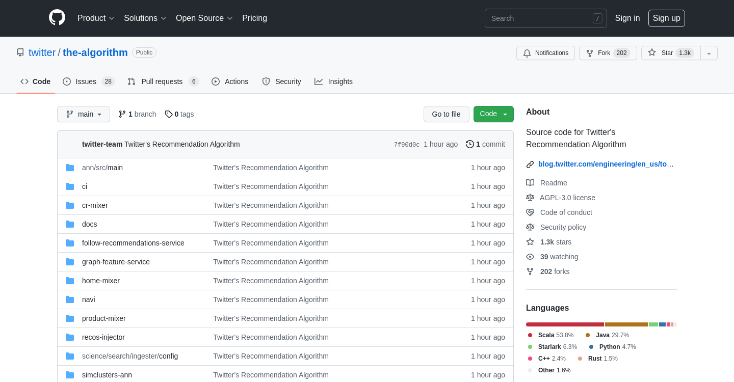The width and height of the screenshot is (734, 382).
Task: Click the Security policy scale icon
Action: [x=530, y=227]
